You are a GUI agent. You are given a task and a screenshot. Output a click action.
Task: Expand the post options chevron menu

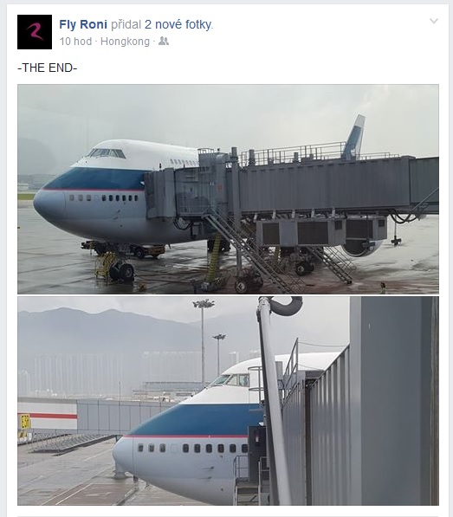click(x=434, y=21)
